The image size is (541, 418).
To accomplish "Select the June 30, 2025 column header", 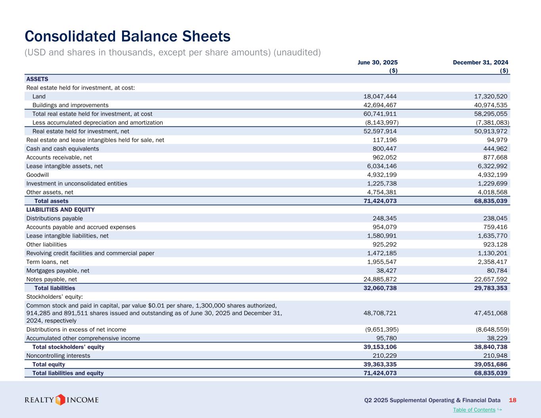I will pyautogui.click(x=377, y=62).
